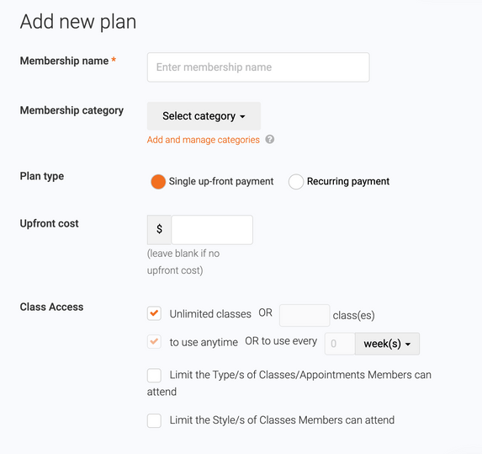482x454 pixels.
Task: Click the caret arrow on Select category
Action: pos(242,116)
